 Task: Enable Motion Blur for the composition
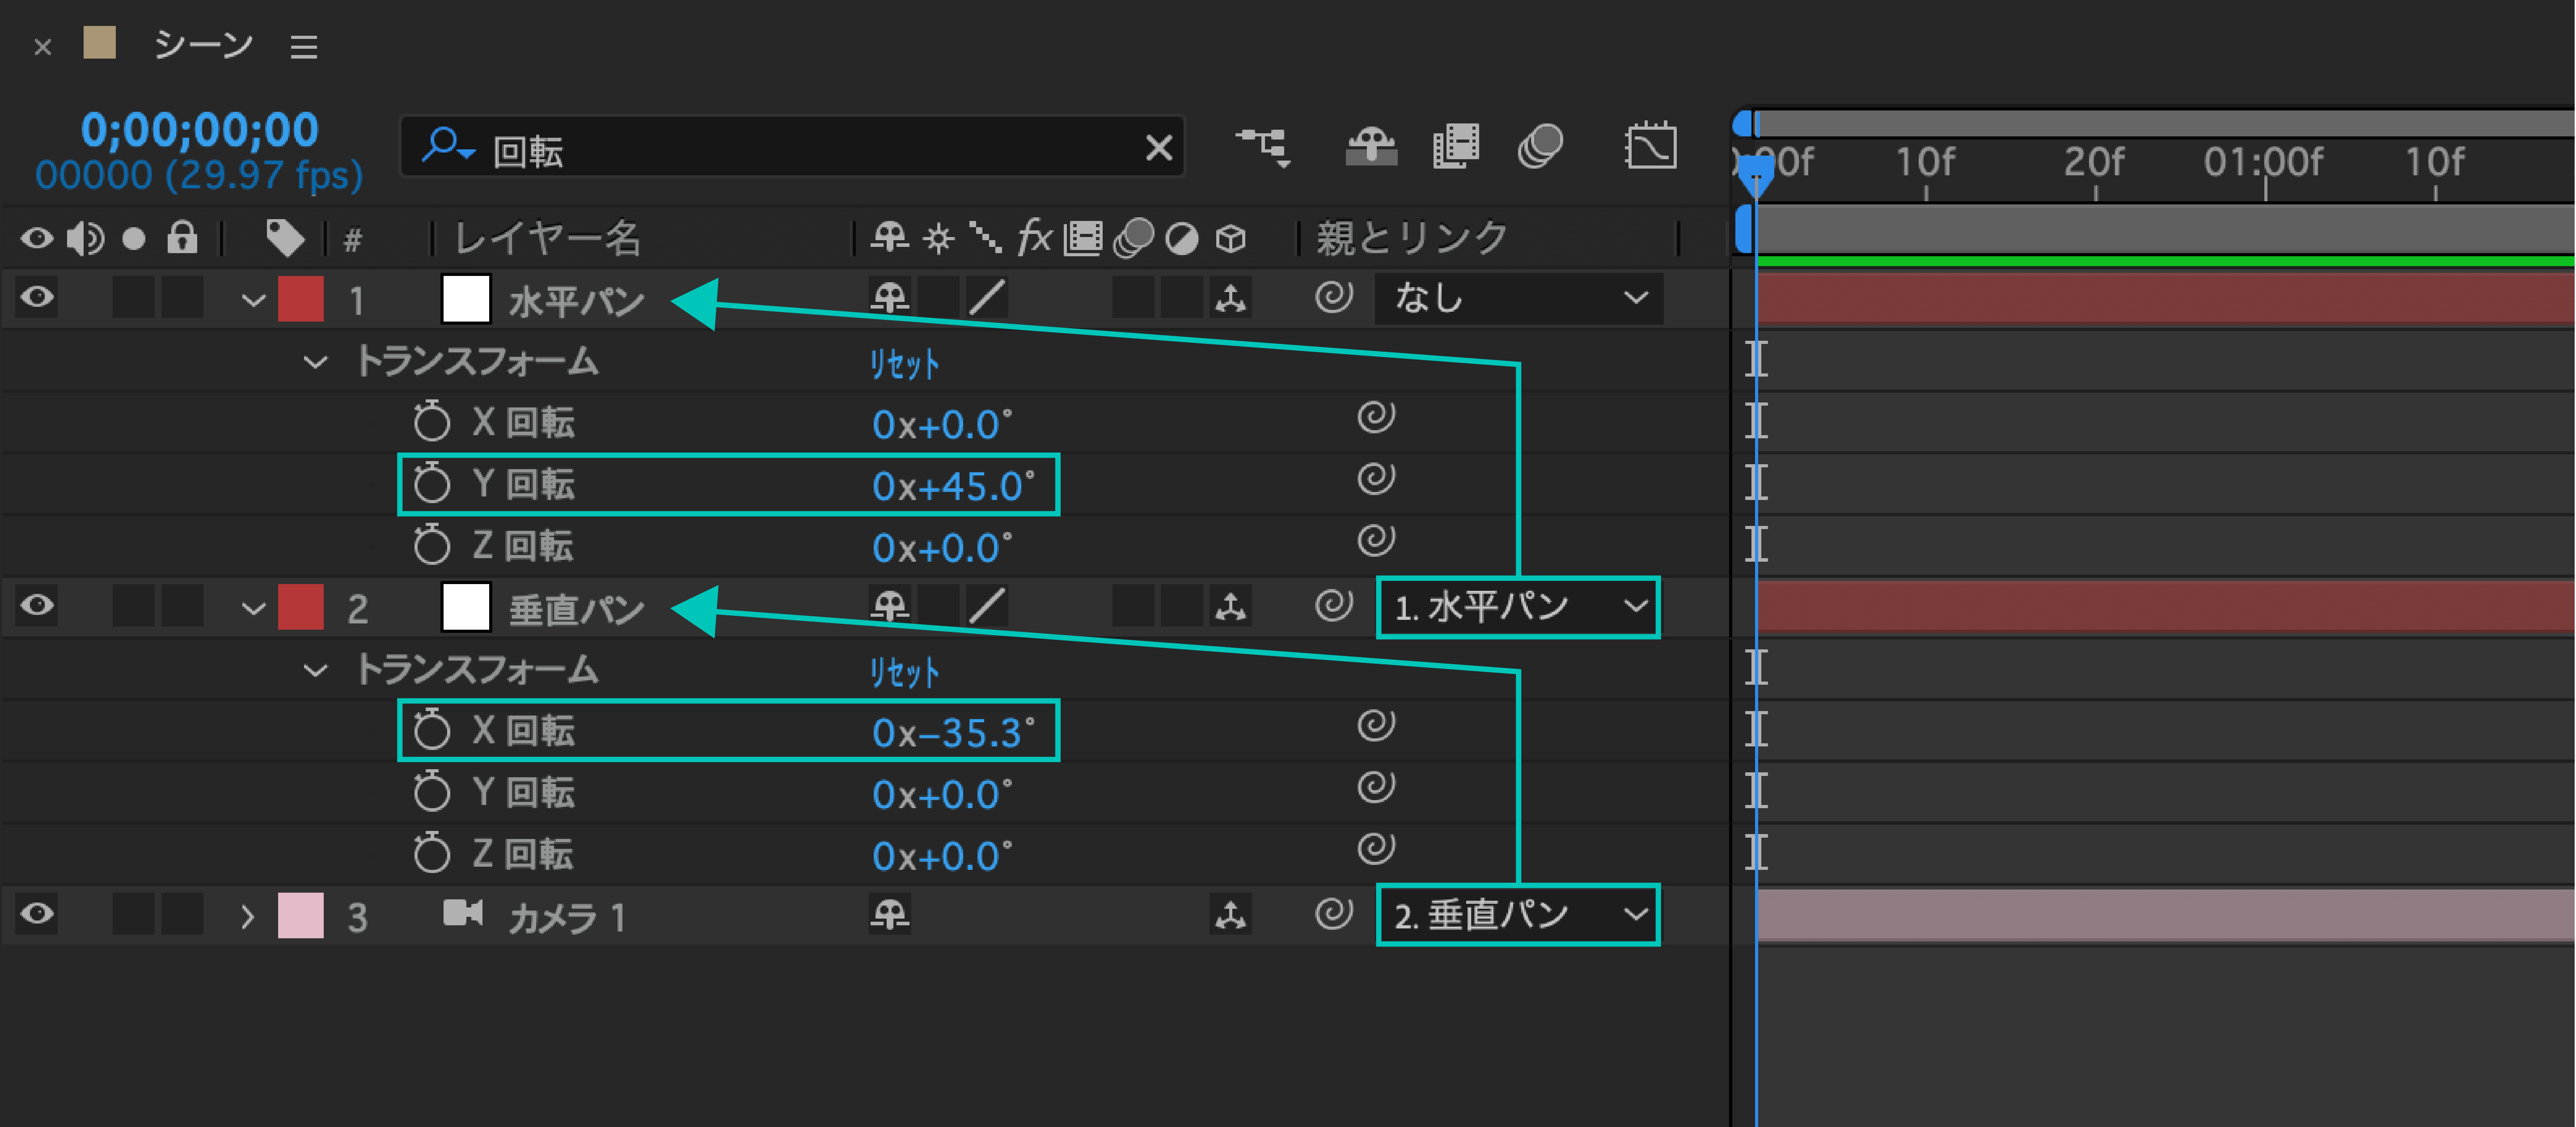[x=1540, y=148]
